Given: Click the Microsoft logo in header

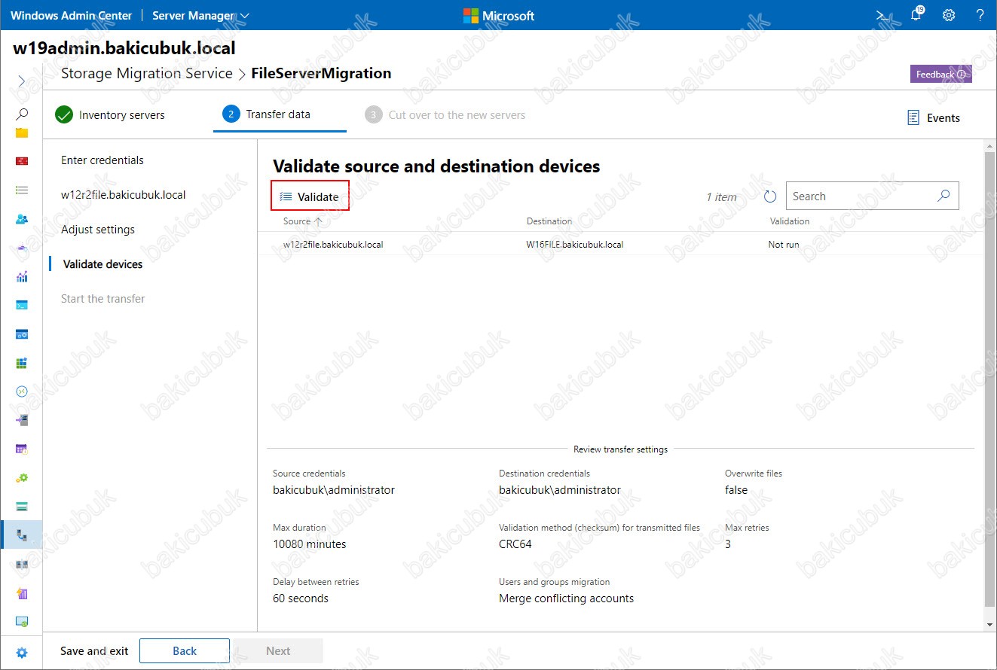Looking at the screenshot, I should [498, 15].
